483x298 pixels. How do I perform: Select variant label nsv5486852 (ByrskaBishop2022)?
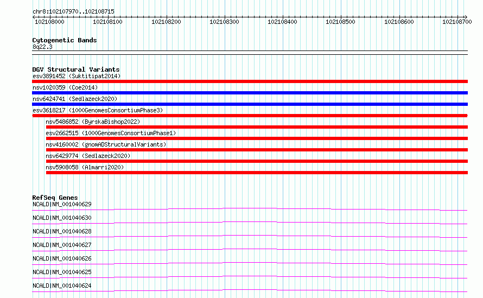93,122
